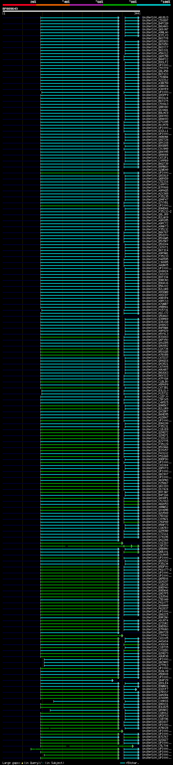Screen dimensions: 173x765
Task: Open the UniRef100_A8JBJ3 hit label
Action: (155, 18)
